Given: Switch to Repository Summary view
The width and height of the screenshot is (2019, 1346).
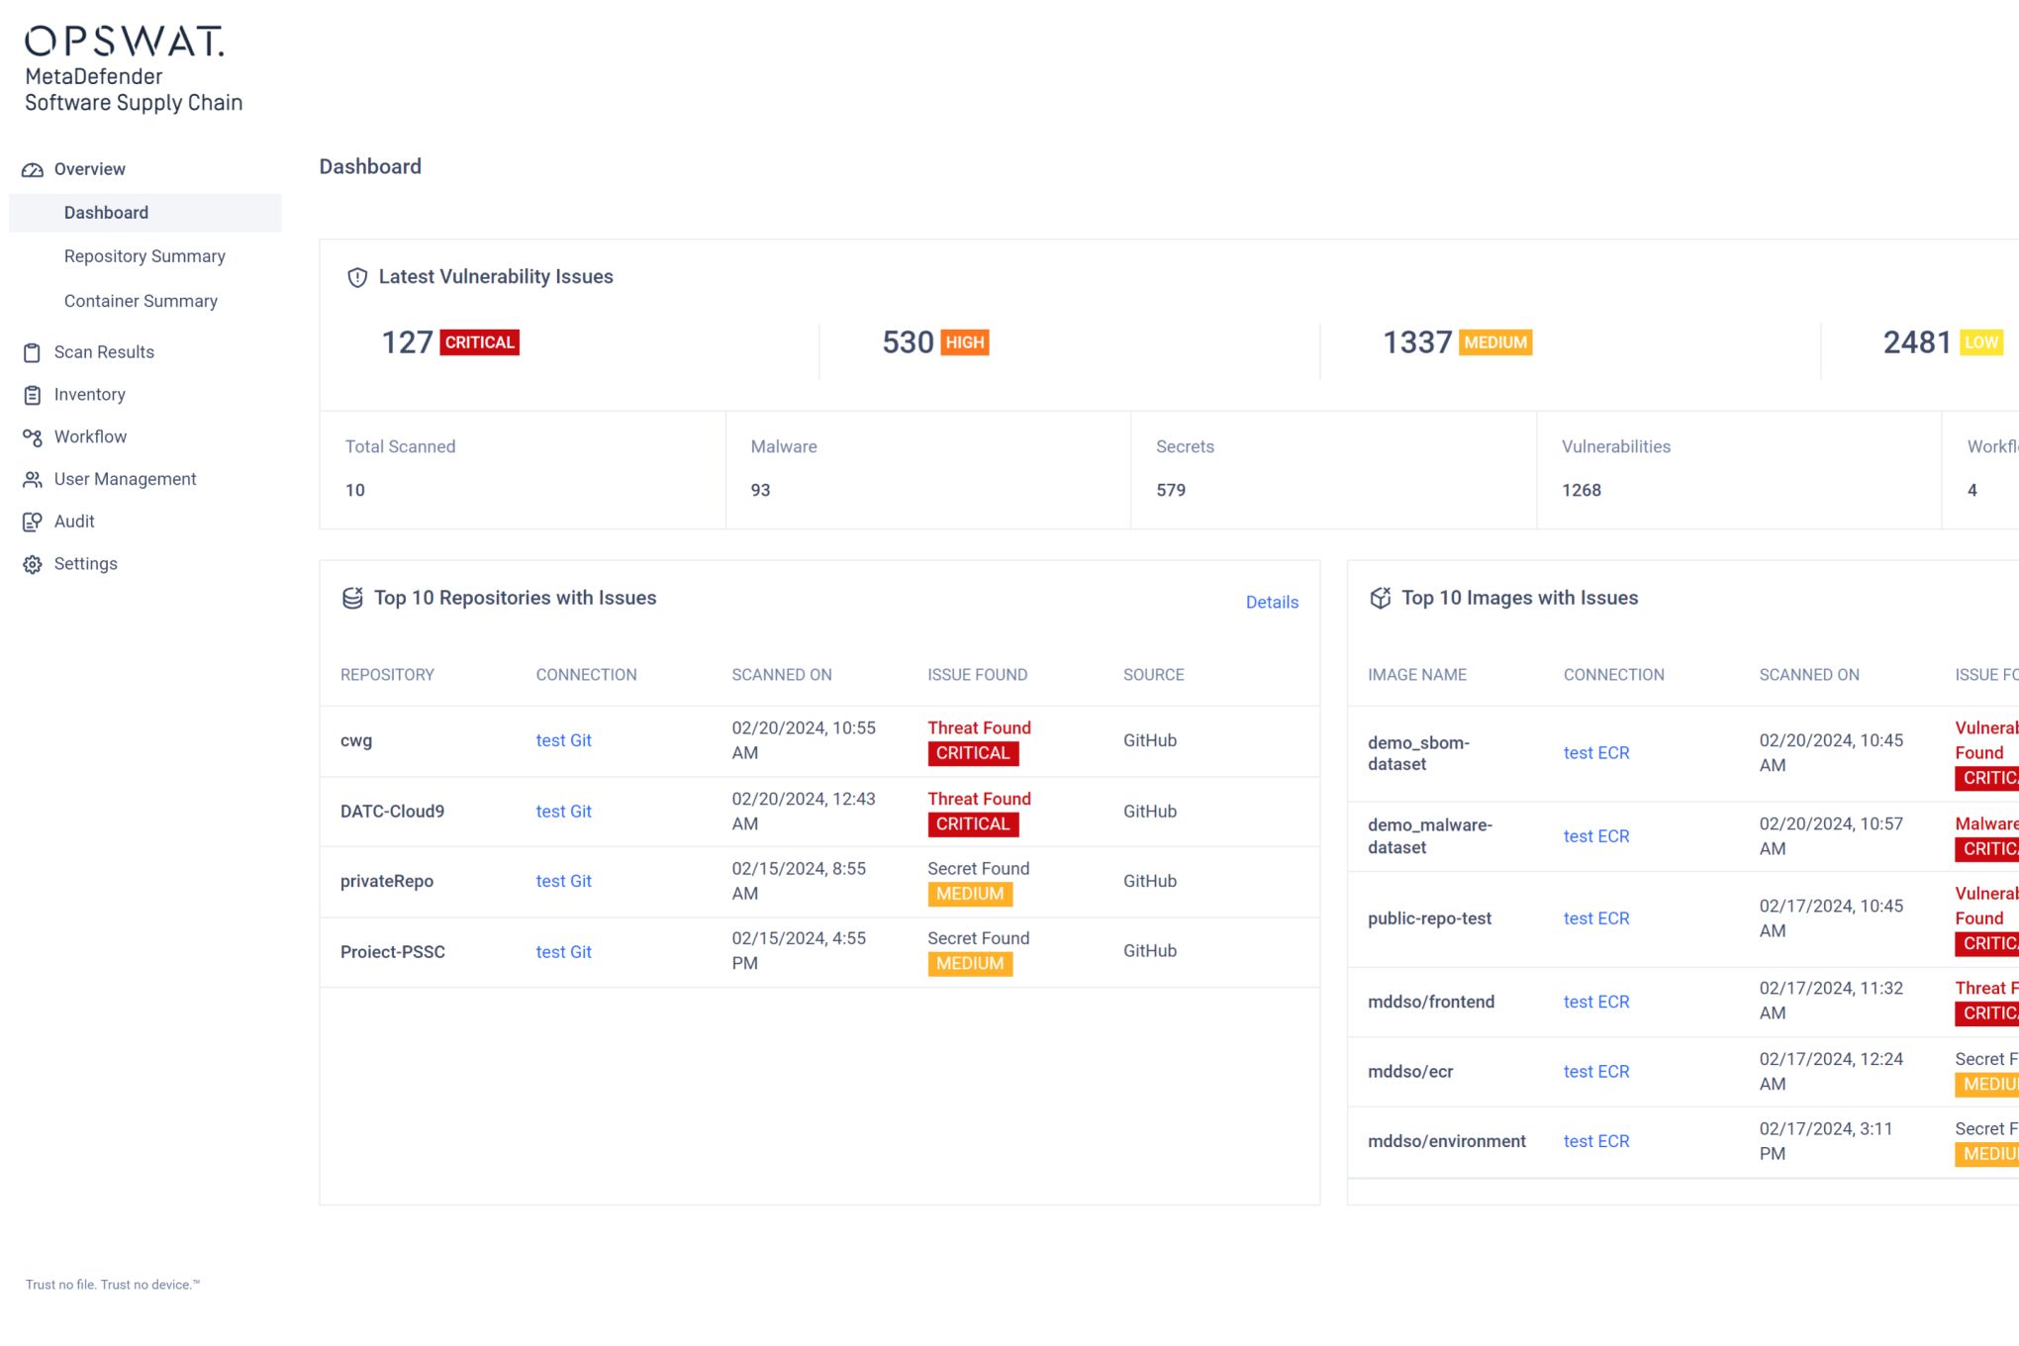Looking at the screenshot, I should tap(144, 255).
